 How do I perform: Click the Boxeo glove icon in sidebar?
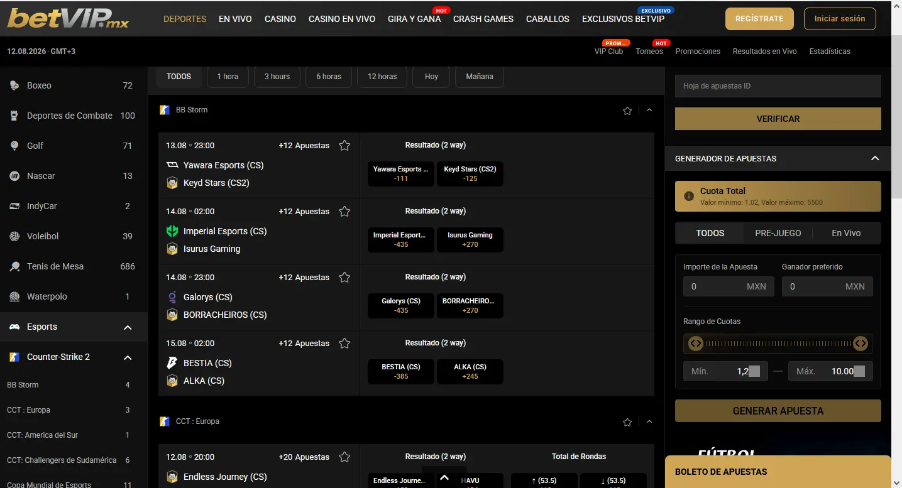14,85
